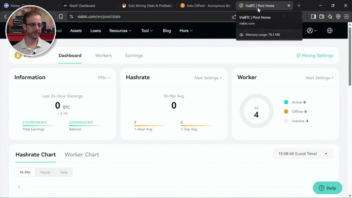Click the Mining Settings gear link
Viewport: 352px width, 198px height.
[315, 55]
